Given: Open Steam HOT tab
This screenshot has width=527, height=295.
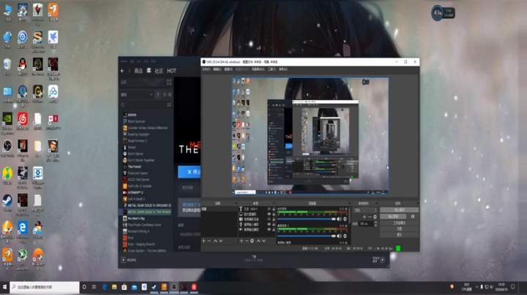Looking at the screenshot, I should click(x=172, y=71).
